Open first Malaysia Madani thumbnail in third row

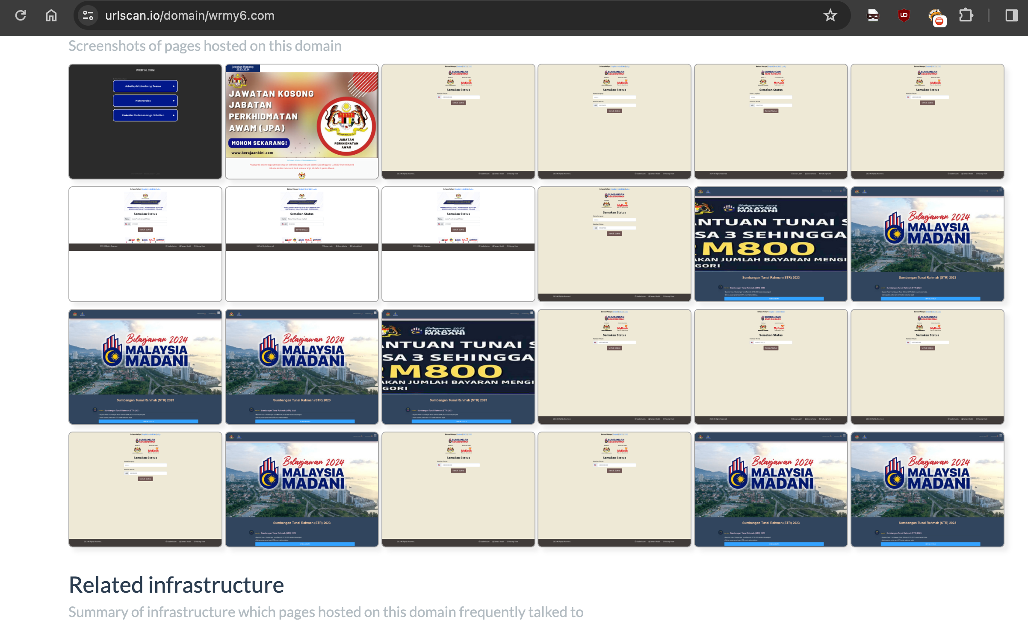[x=145, y=367]
